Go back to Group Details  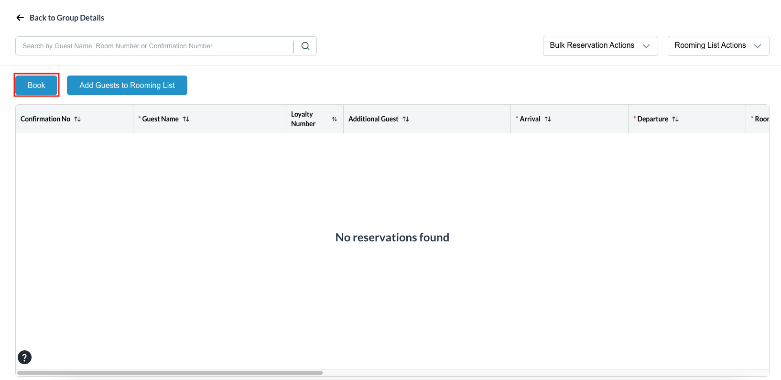66,18
